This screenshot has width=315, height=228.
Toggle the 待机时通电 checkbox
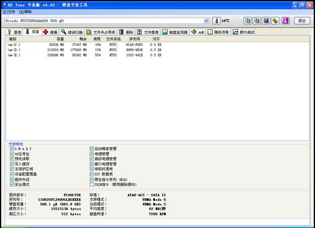92,169
